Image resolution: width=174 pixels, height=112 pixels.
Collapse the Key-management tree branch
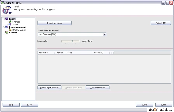click(4, 27)
